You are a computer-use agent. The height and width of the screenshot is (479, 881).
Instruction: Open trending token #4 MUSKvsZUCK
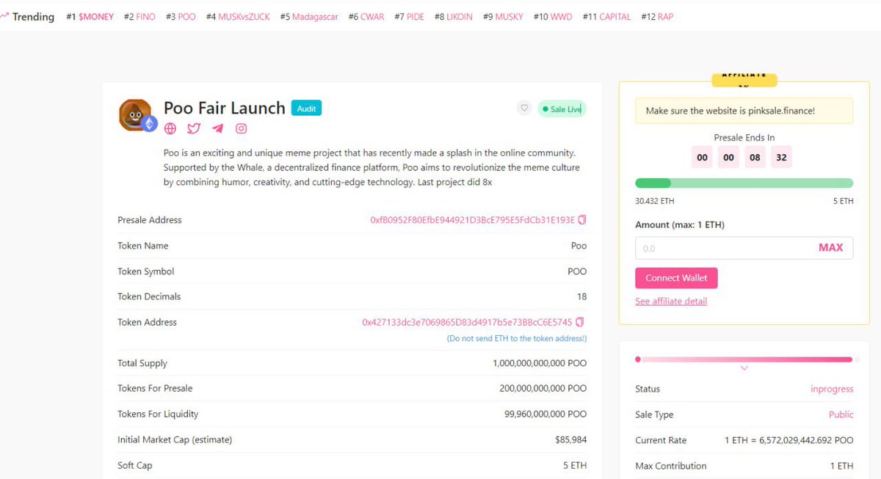click(239, 16)
